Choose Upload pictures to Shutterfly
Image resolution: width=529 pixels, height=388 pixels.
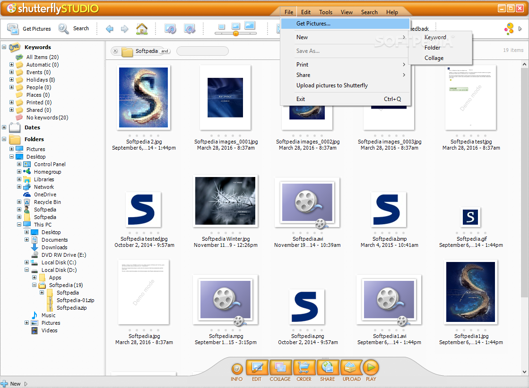345,85
